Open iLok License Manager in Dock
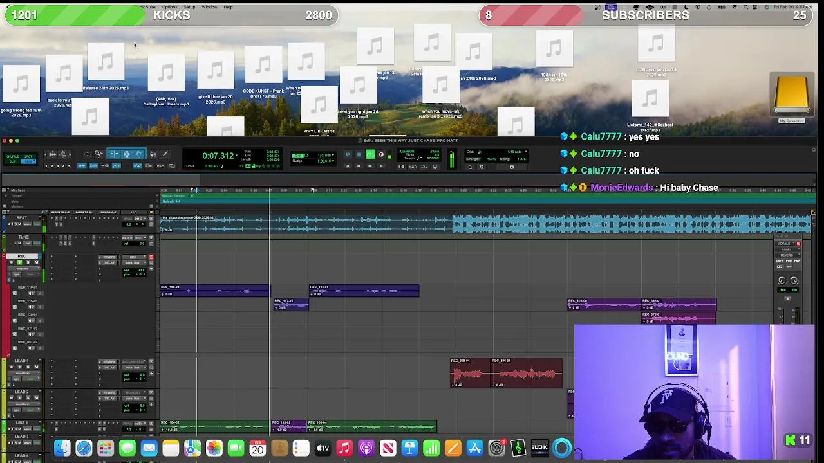Image resolution: width=824 pixels, height=463 pixels. click(x=539, y=448)
